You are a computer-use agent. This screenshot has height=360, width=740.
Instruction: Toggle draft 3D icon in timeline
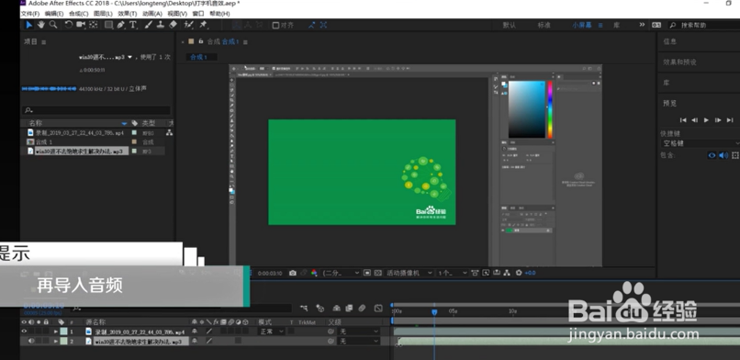(320, 308)
